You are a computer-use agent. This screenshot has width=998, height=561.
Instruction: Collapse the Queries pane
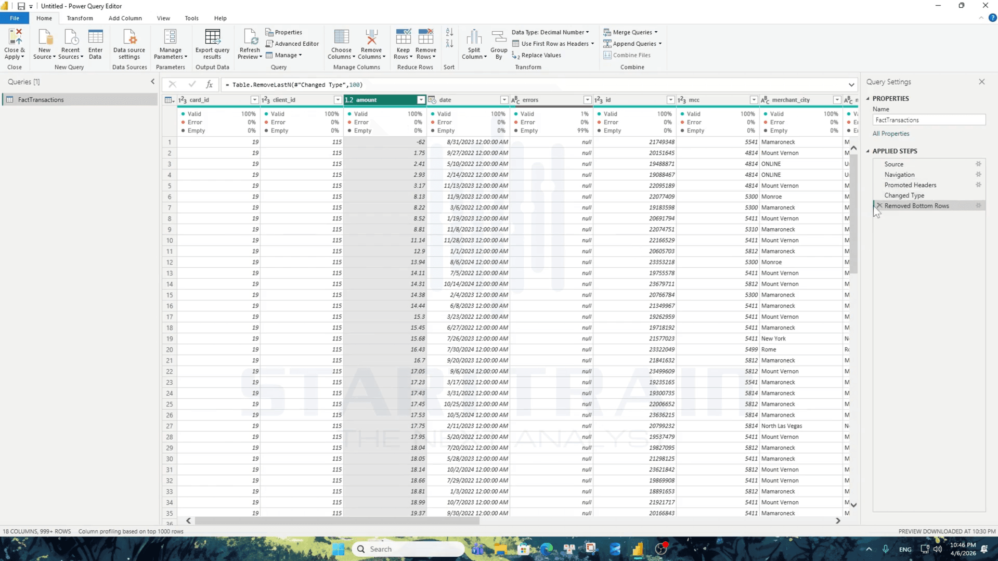coord(152,82)
